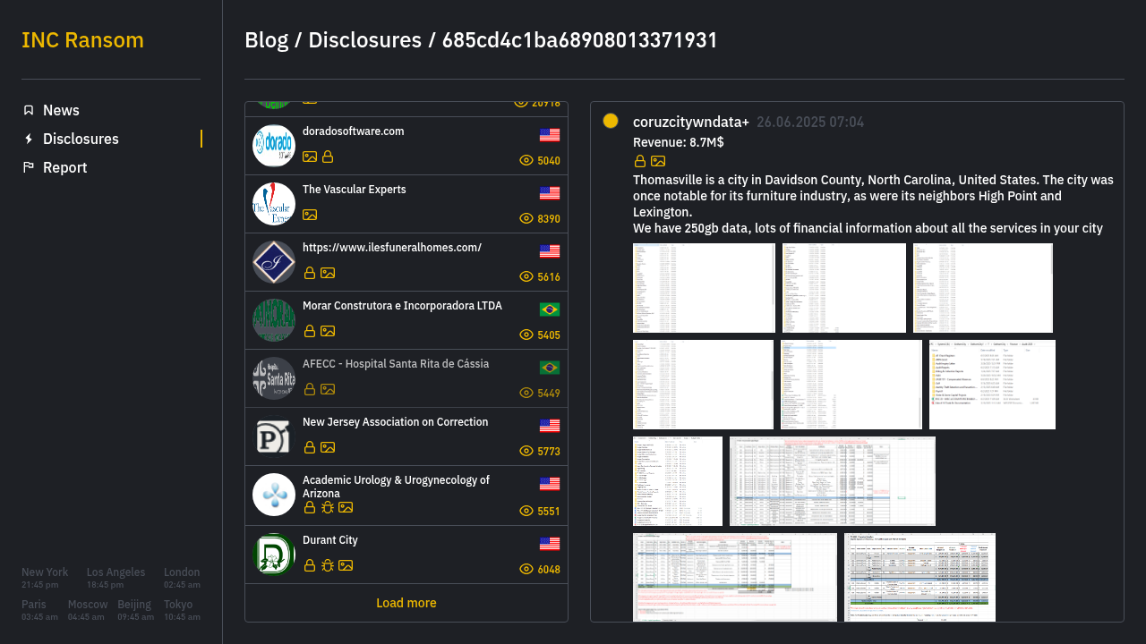Click the lock icon on doradosoftware.com row
The height and width of the screenshot is (644, 1146).
tap(328, 157)
